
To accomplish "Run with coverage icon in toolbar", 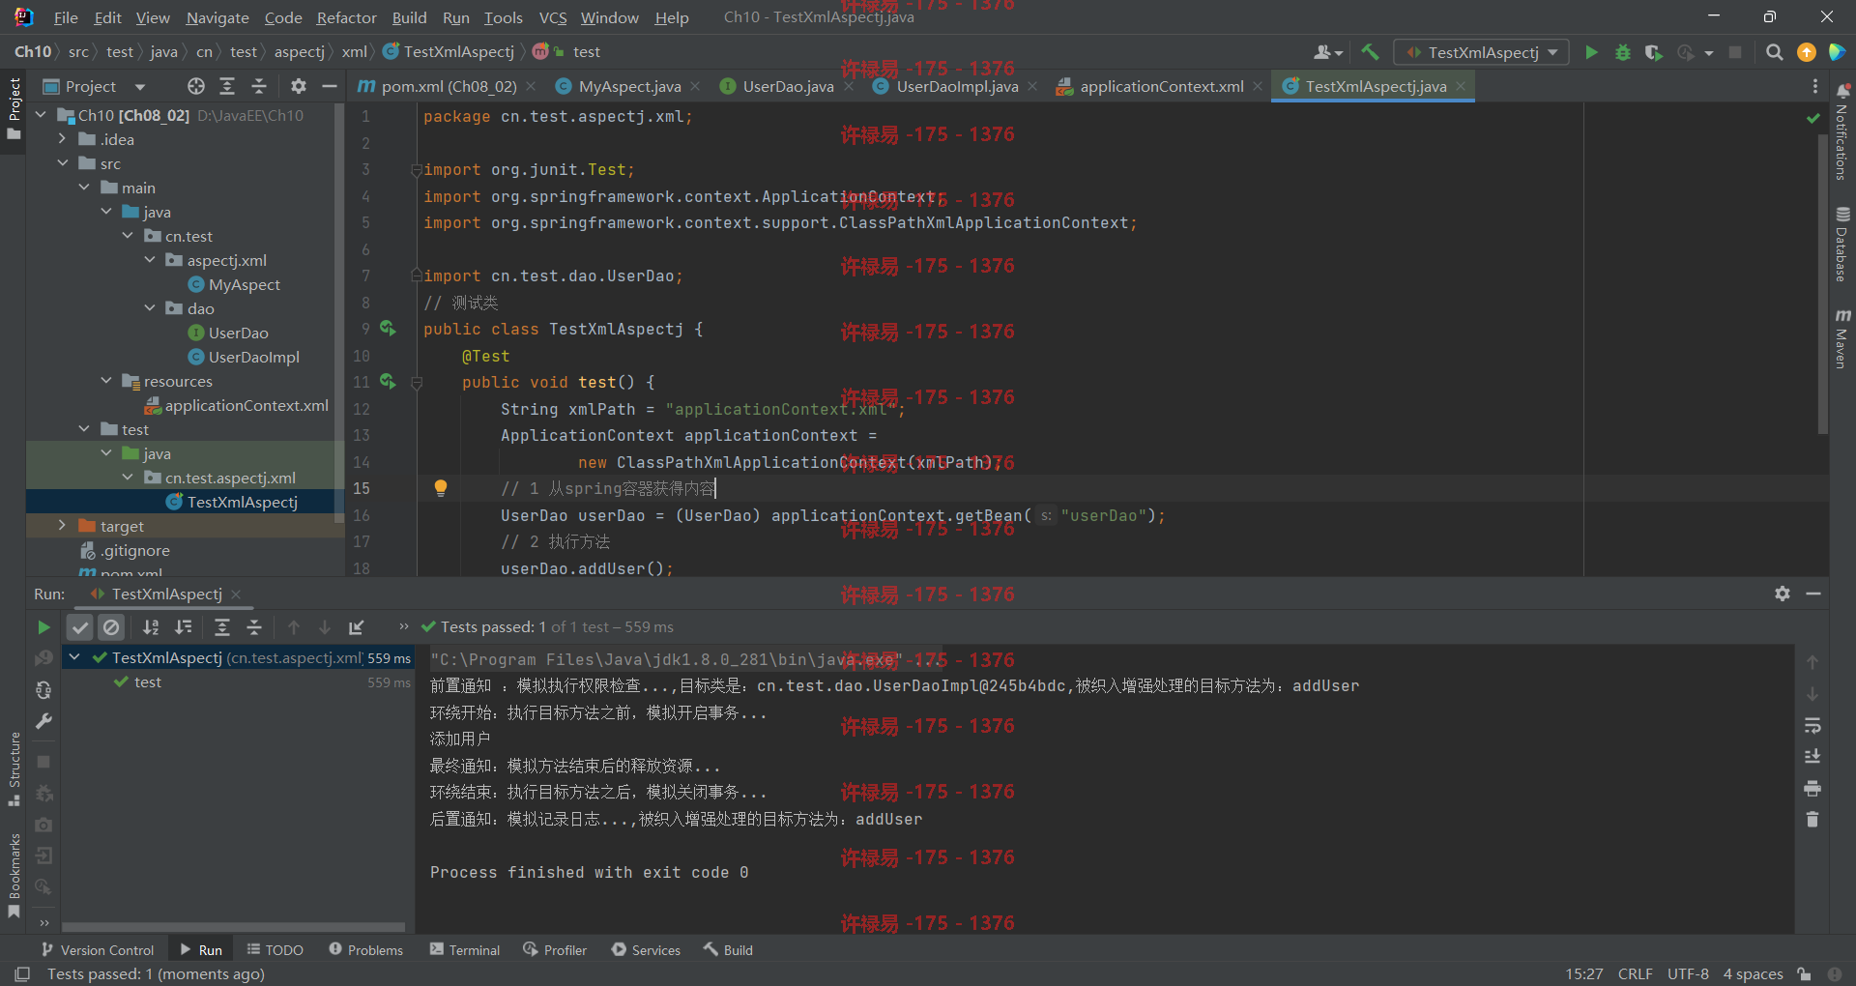I will coord(1654,52).
